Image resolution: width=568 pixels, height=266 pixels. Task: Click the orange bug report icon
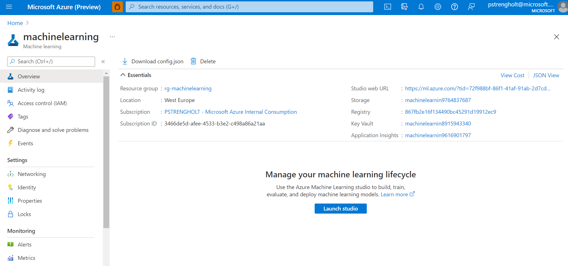(117, 7)
